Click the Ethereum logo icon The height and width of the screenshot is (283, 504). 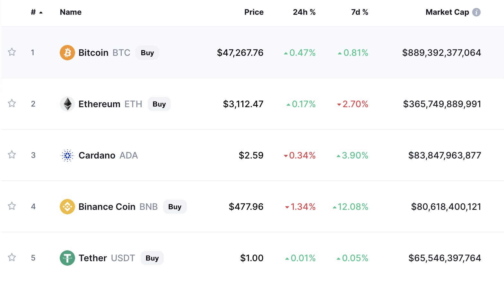pyautogui.click(x=67, y=104)
